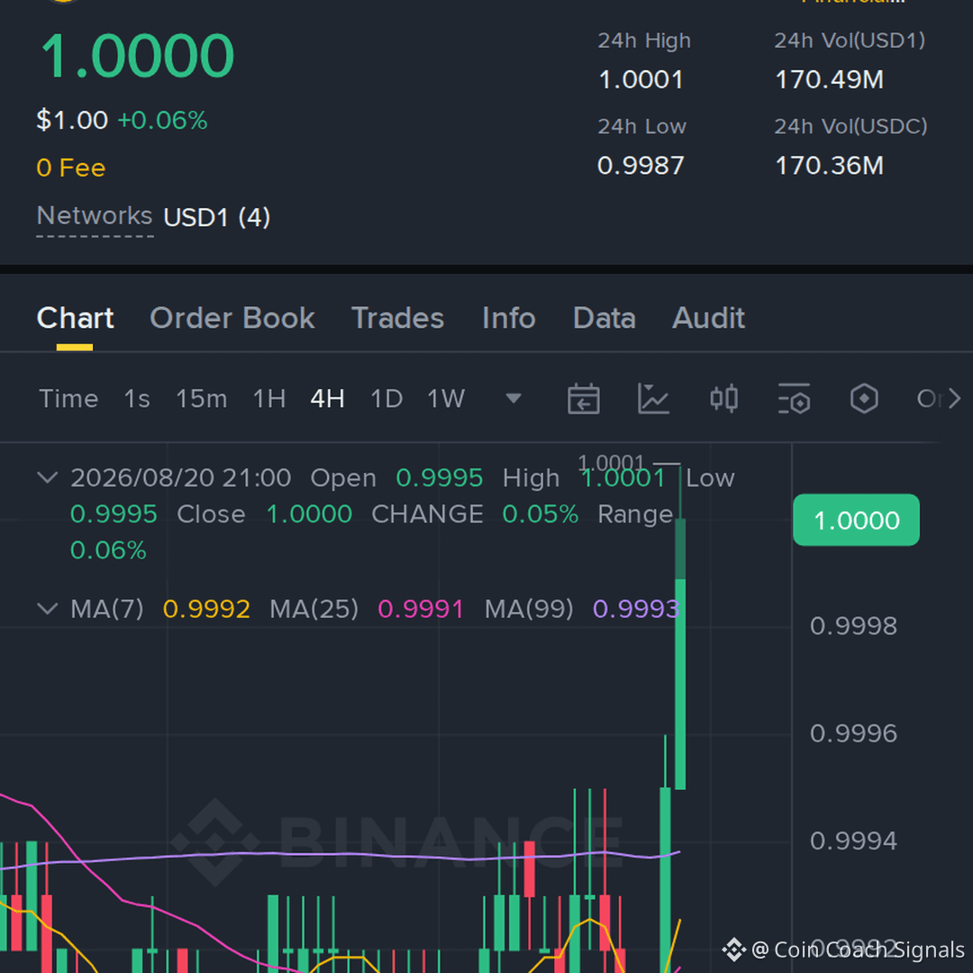Switch to the Order Book tab
Image resolution: width=973 pixels, height=973 pixels.
tap(232, 318)
